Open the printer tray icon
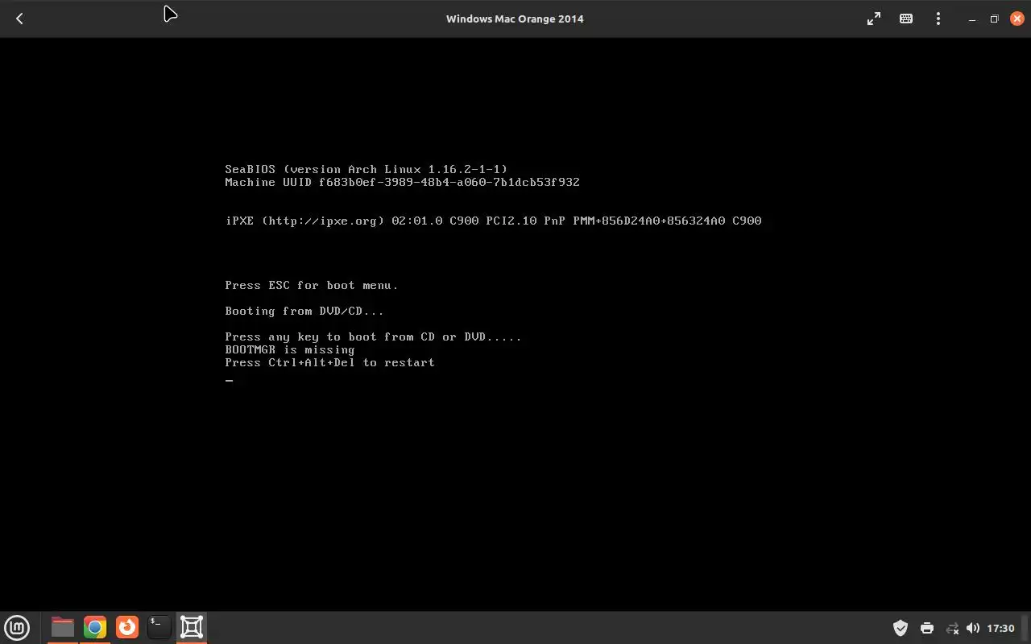The image size is (1031, 644). tap(927, 628)
